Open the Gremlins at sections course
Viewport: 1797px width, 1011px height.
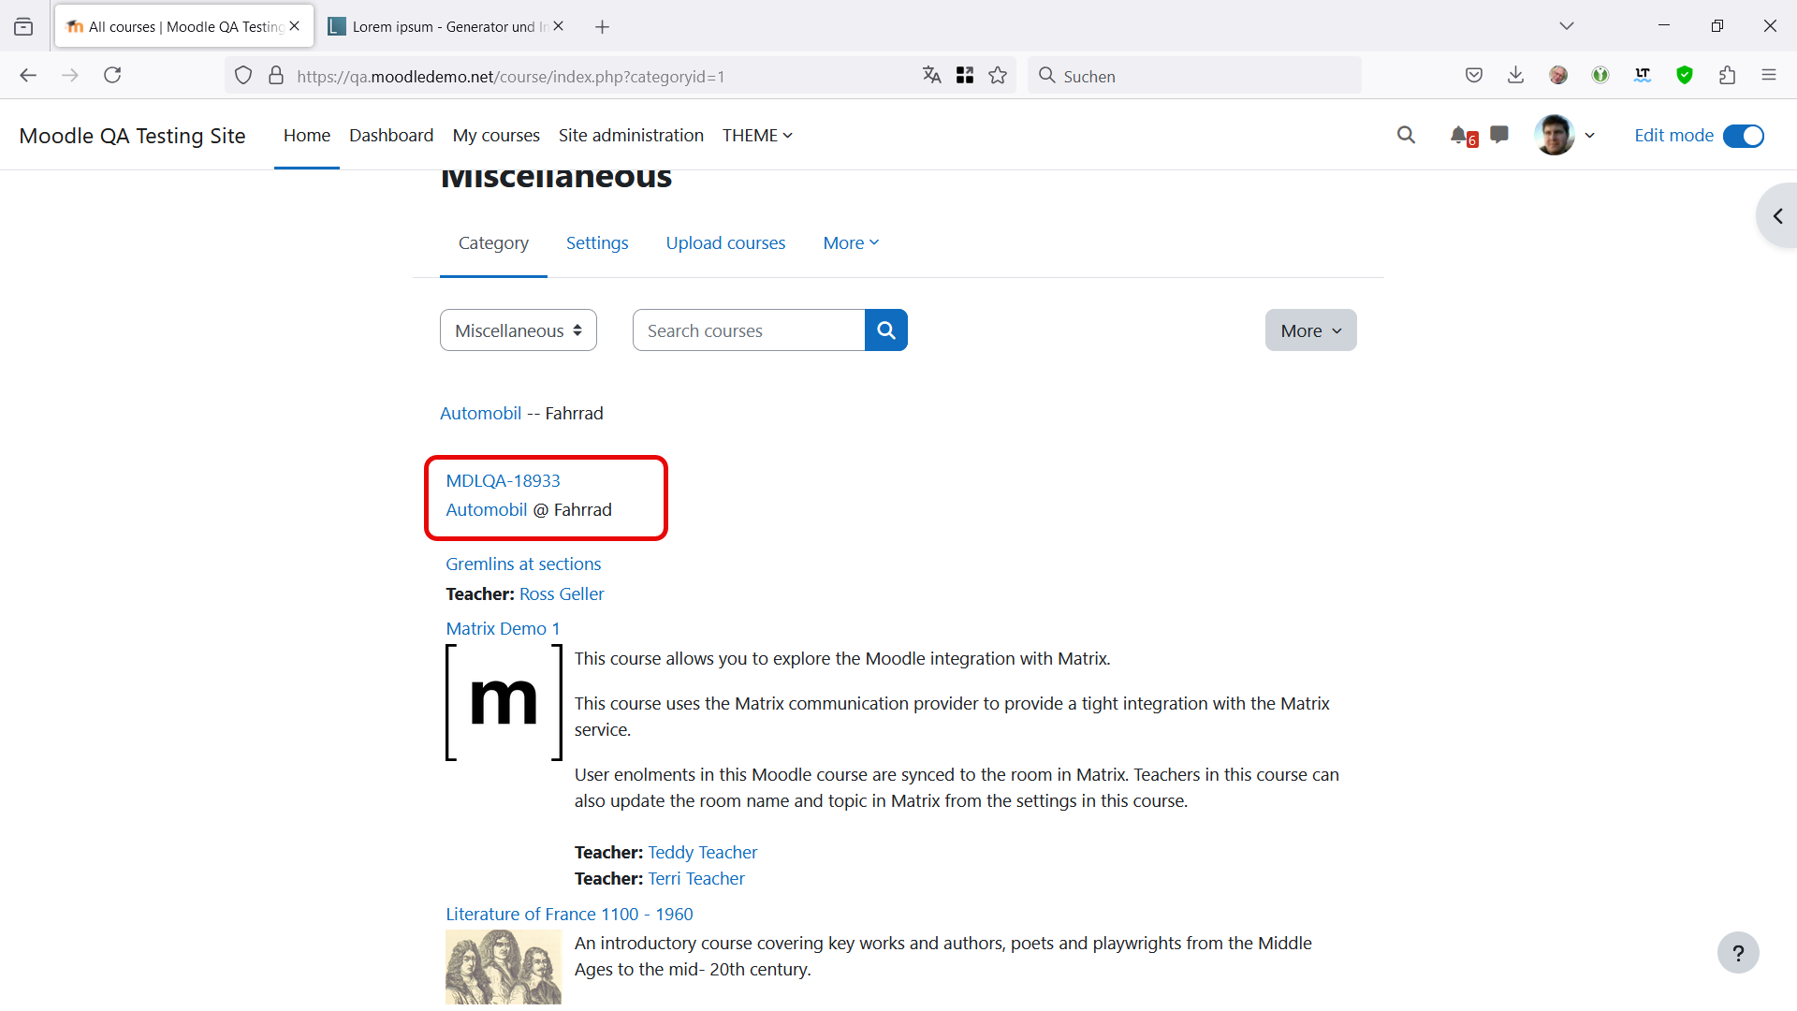(523, 564)
